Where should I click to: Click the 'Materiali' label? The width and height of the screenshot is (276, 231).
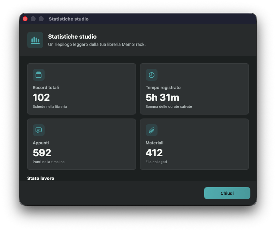coord(154,143)
